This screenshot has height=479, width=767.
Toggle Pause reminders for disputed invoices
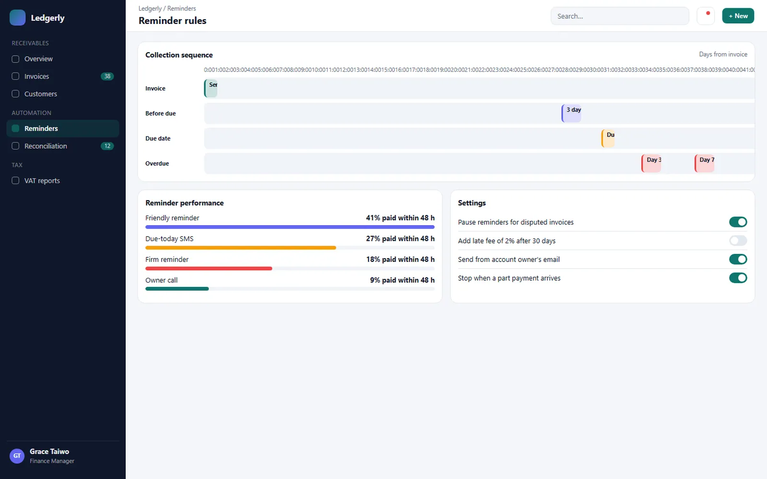pos(738,222)
